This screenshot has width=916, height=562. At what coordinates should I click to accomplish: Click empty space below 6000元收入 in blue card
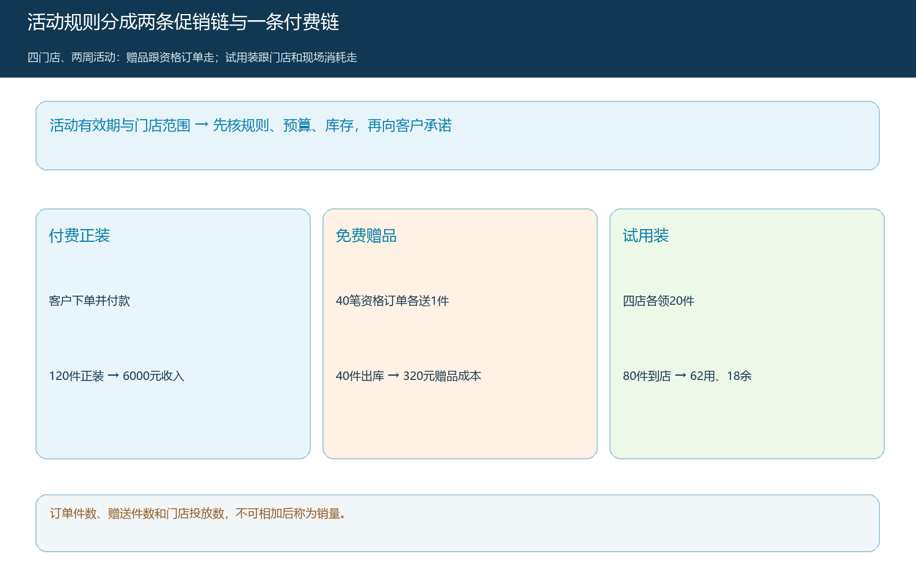point(173,421)
